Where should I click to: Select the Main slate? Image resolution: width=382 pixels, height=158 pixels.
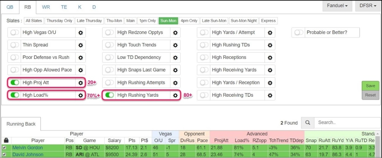tap(130, 21)
